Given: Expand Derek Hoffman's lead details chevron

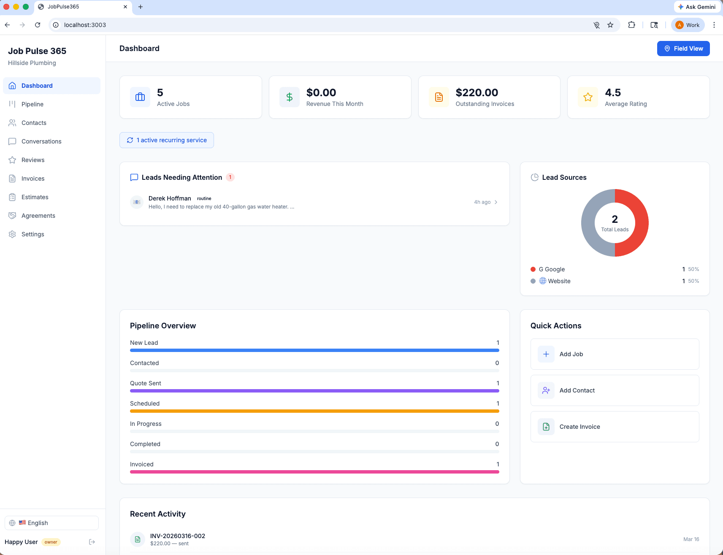Looking at the screenshot, I should point(496,202).
